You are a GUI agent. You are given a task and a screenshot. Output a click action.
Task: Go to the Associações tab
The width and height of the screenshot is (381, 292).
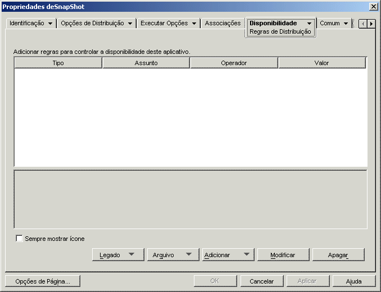[x=223, y=24]
